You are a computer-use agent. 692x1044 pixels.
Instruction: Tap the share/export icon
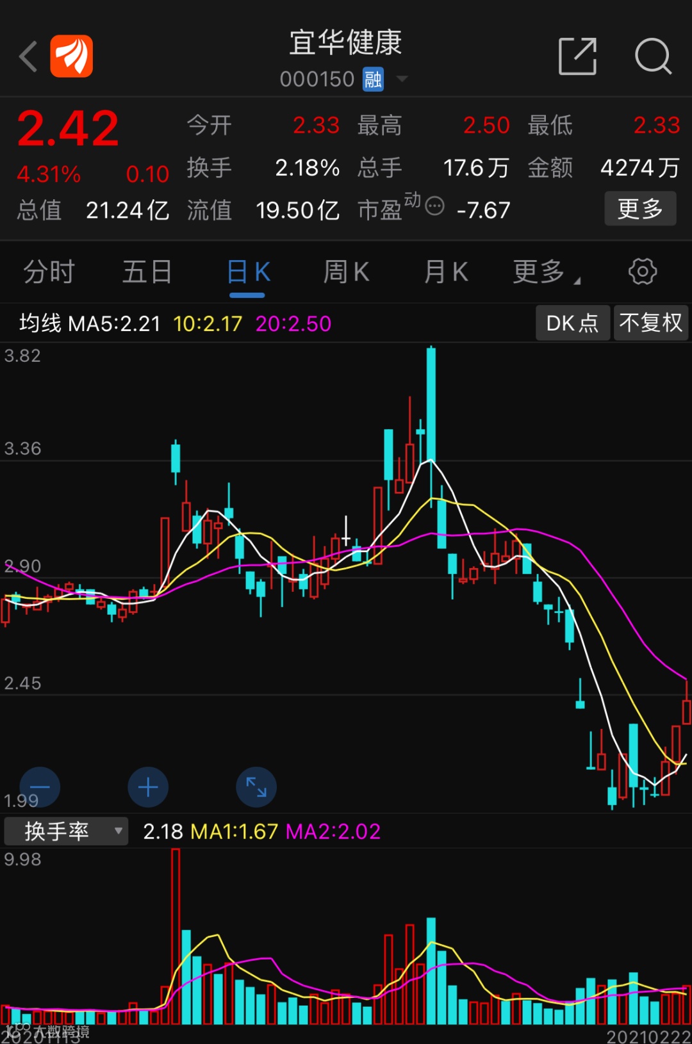(577, 56)
